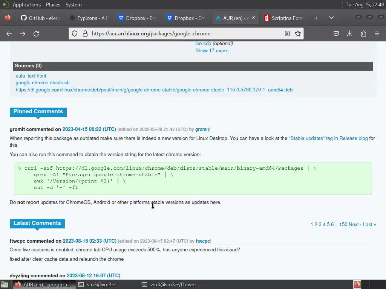Image resolution: width=386 pixels, height=289 pixels.
Task: Click the clock showing Tue Aug 15
Action: pyautogui.click(x=365, y=5)
